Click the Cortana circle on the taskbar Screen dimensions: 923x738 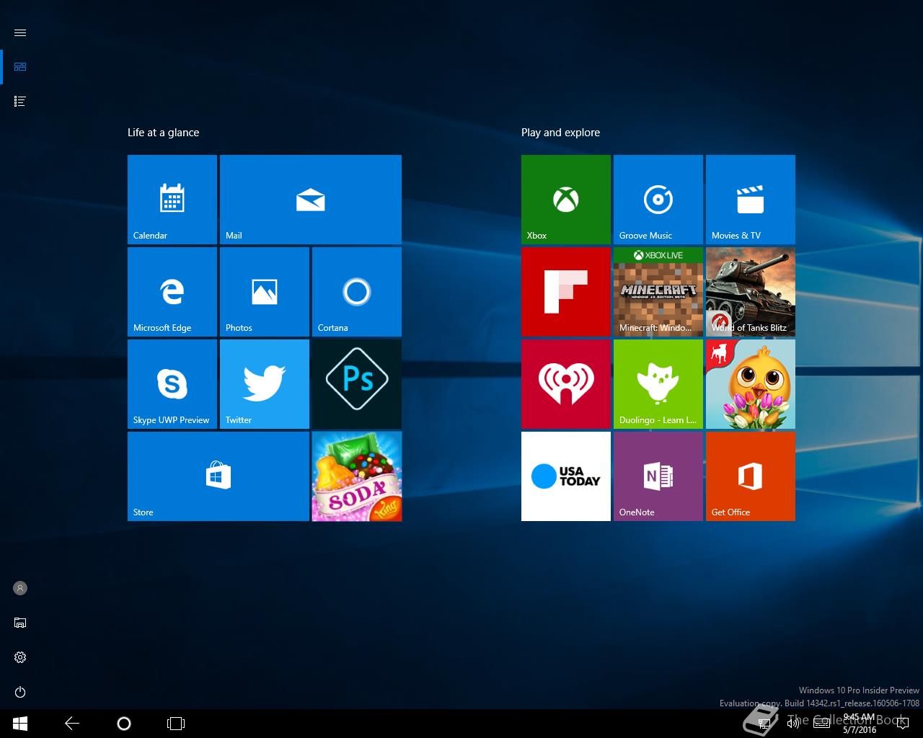click(x=123, y=723)
